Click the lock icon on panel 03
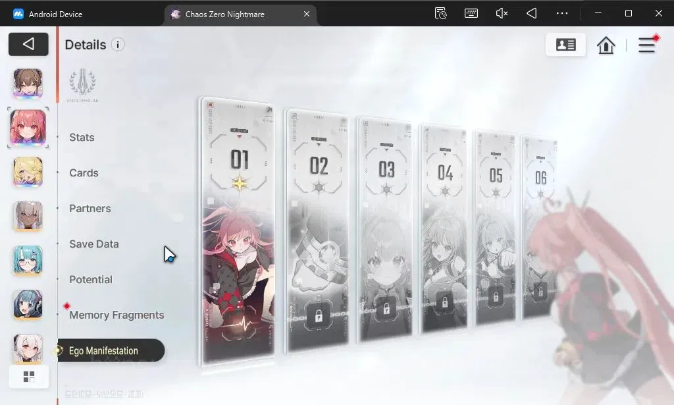This screenshot has height=405, width=674. 386,309
